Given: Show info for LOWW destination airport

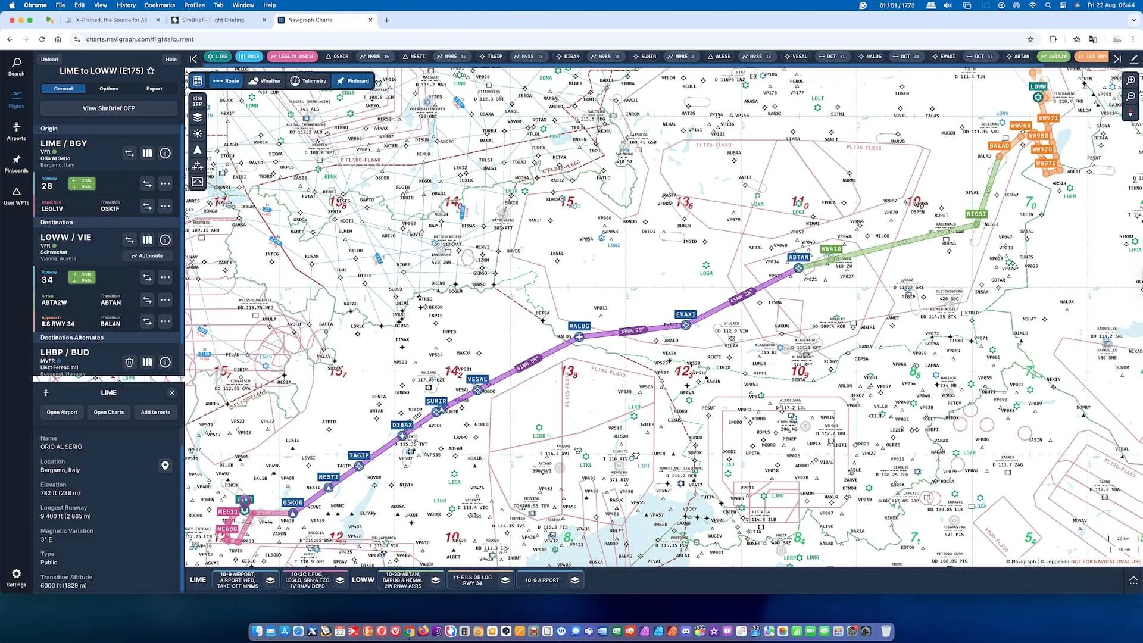Looking at the screenshot, I should pos(165,240).
